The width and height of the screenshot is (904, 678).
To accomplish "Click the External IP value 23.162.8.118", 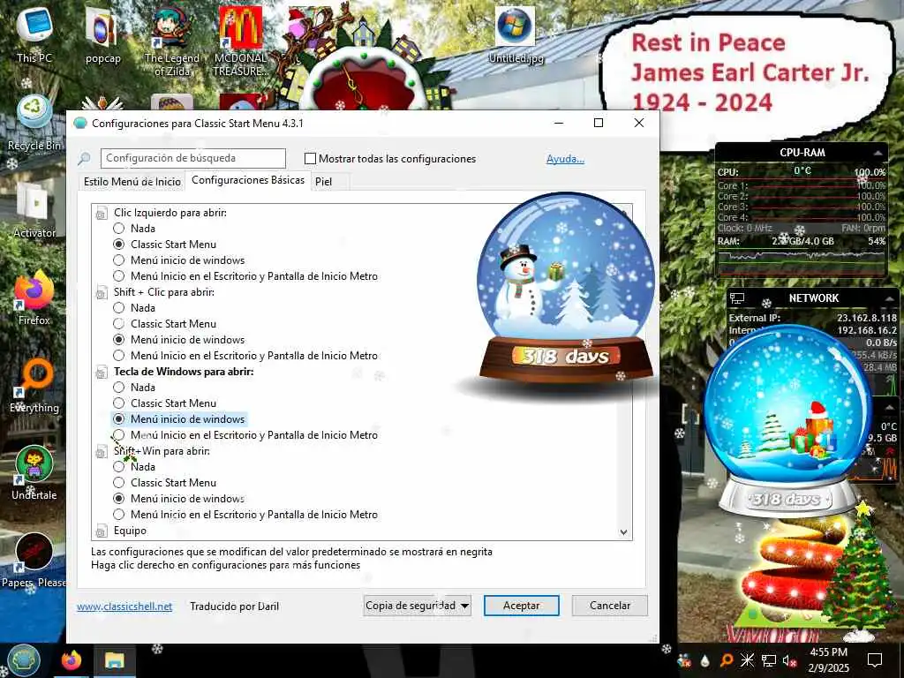I will pos(867,318).
